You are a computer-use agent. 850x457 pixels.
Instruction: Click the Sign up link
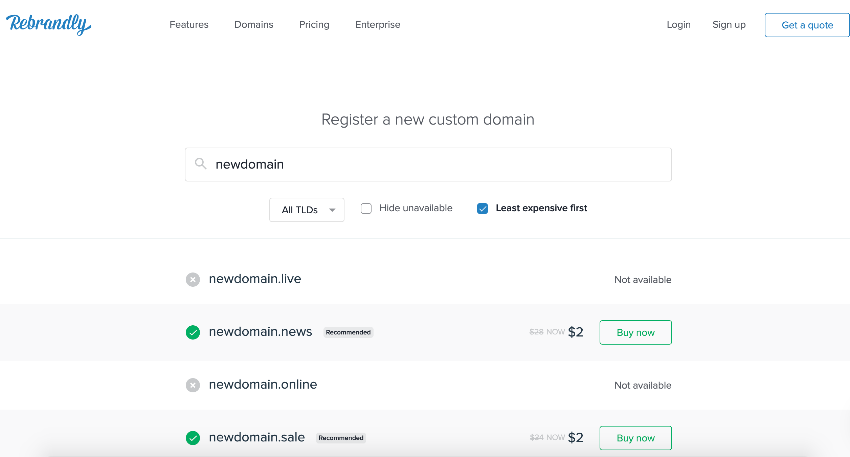729,25
